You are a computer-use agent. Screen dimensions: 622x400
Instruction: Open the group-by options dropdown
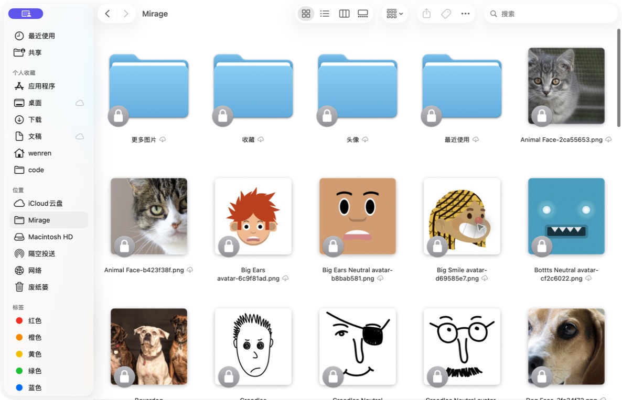click(x=394, y=14)
